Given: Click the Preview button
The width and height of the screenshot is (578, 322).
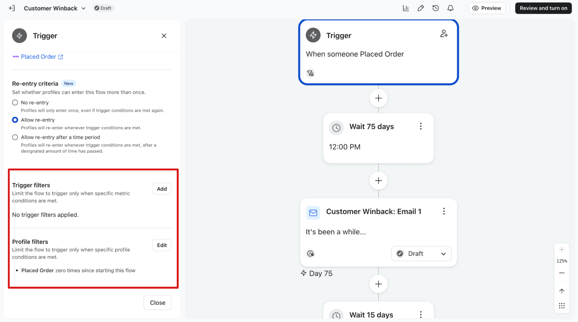Looking at the screenshot, I should tap(487, 8).
